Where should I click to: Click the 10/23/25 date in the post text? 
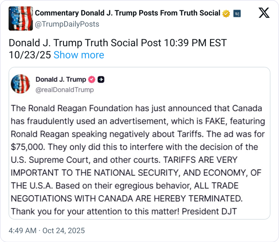tap(30, 55)
